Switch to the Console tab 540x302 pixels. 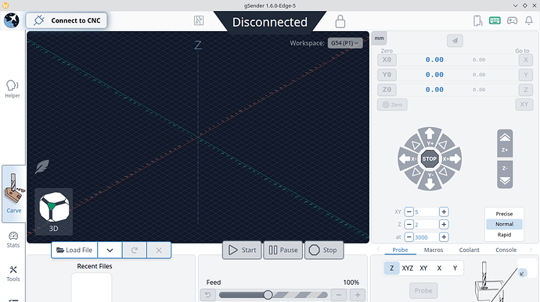[506, 250]
